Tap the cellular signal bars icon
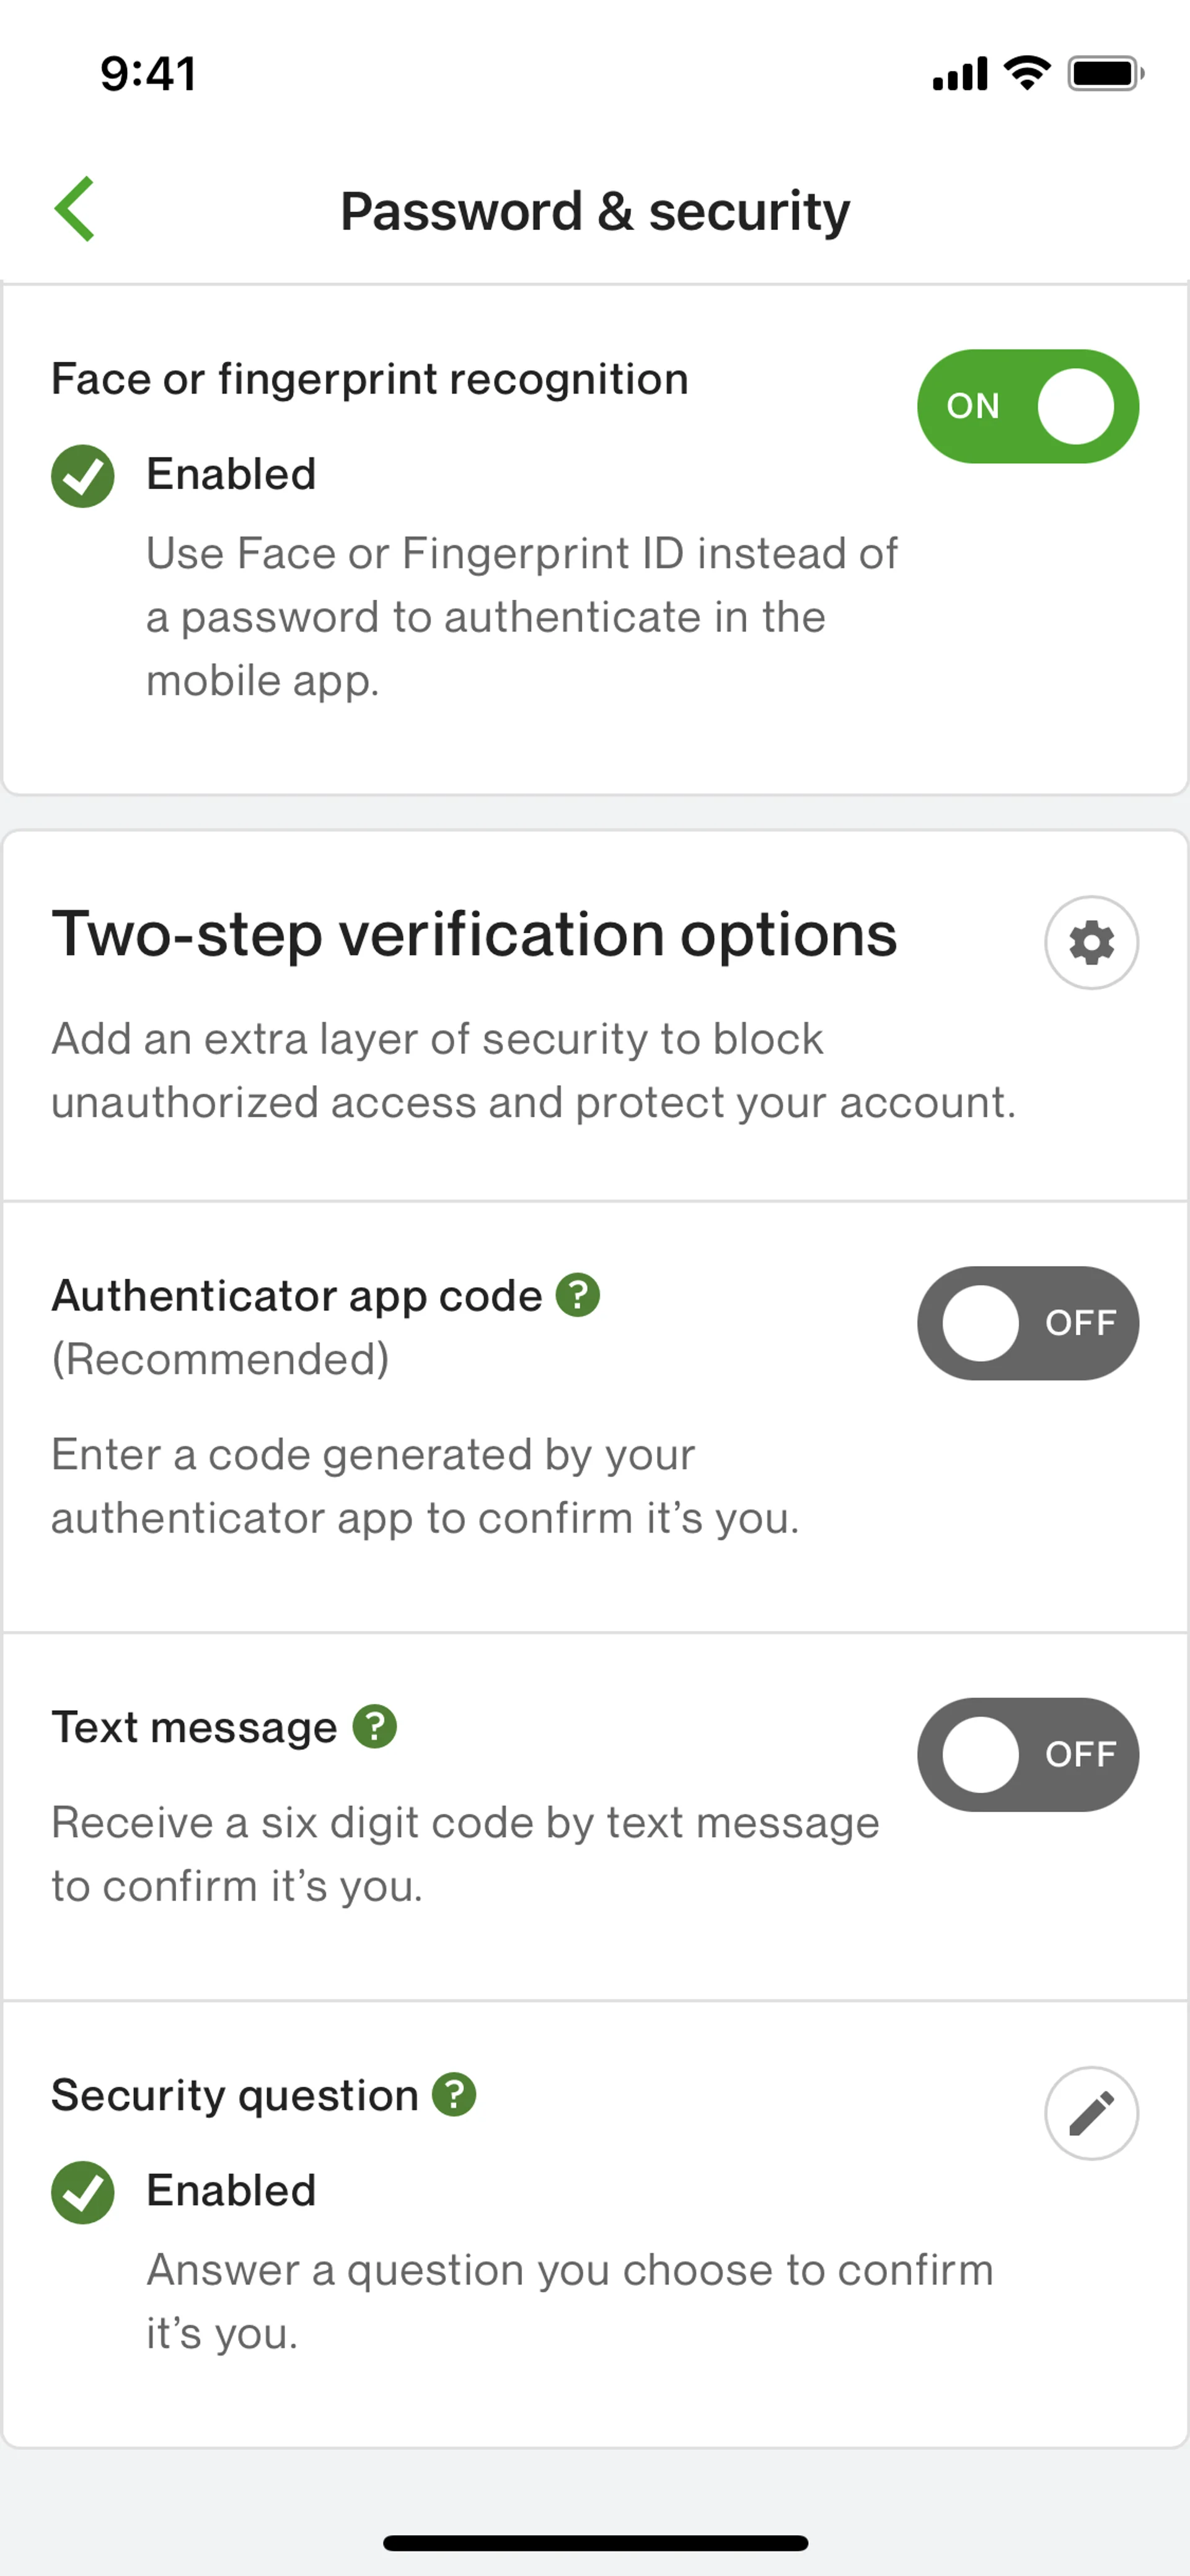 click(959, 74)
